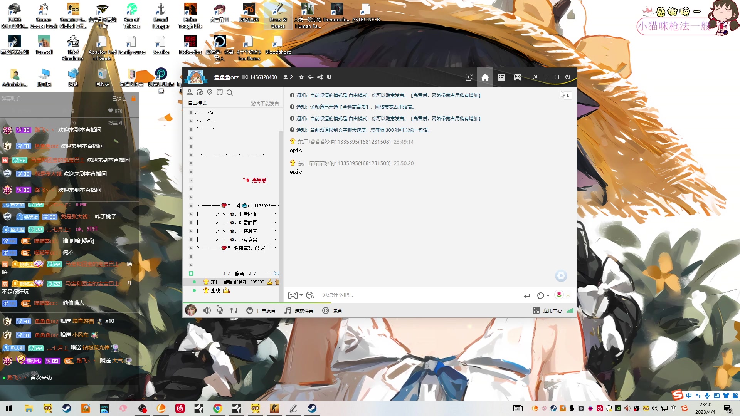740x416 pixels.
Task: Click the location pin icon in left panel
Action: (x=210, y=92)
